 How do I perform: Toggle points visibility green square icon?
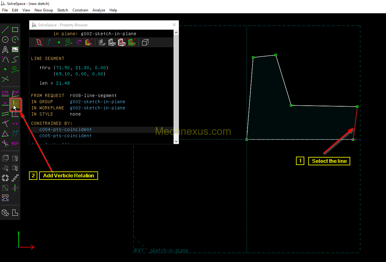(59, 42)
